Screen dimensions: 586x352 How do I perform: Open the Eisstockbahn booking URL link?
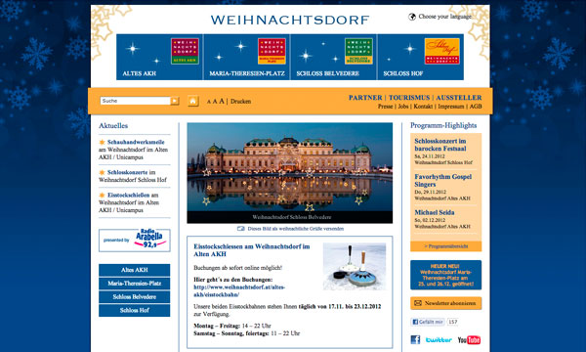[x=239, y=290]
